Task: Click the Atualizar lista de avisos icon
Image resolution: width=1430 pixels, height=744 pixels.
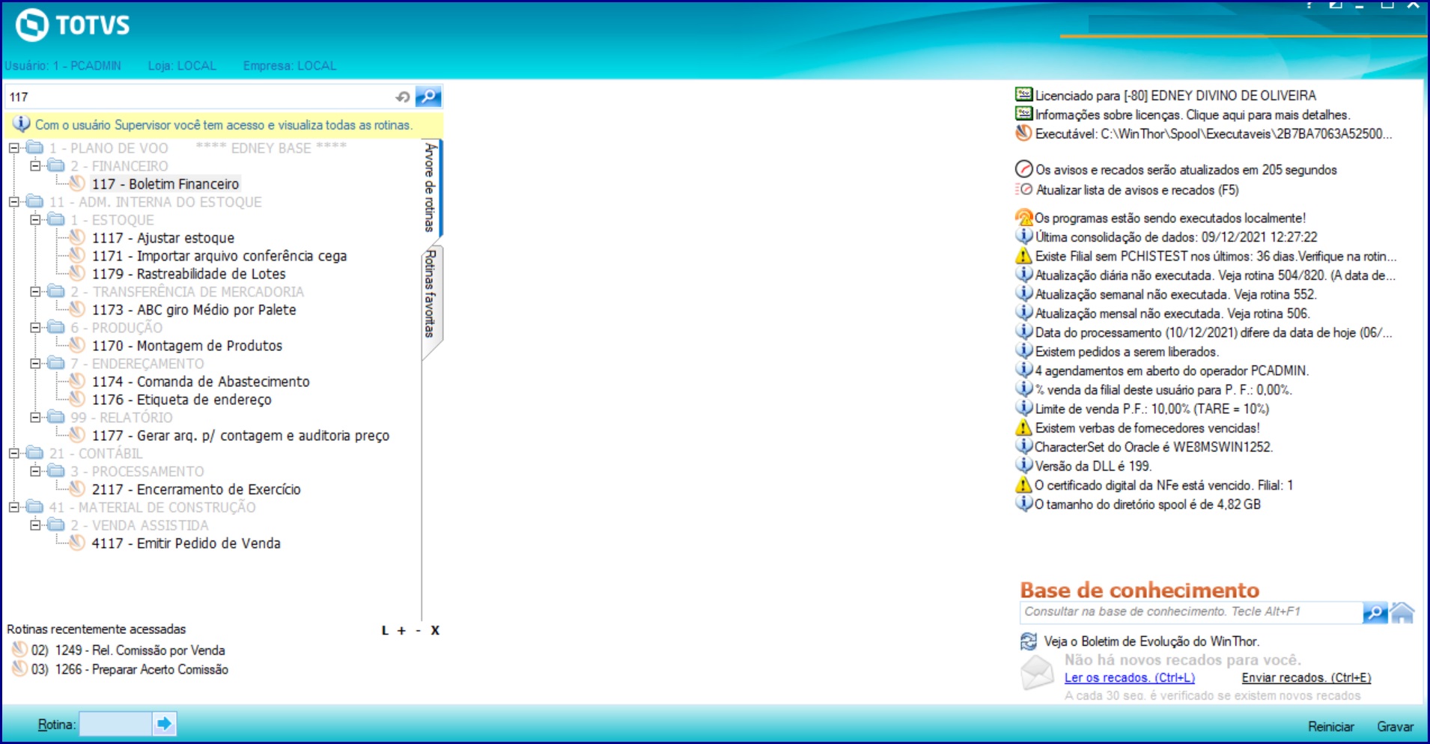Action: pos(1023,189)
